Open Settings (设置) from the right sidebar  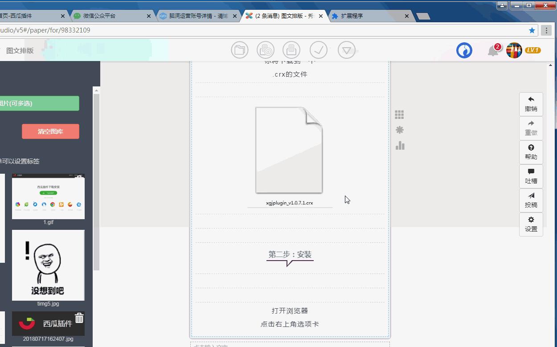[x=531, y=224]
